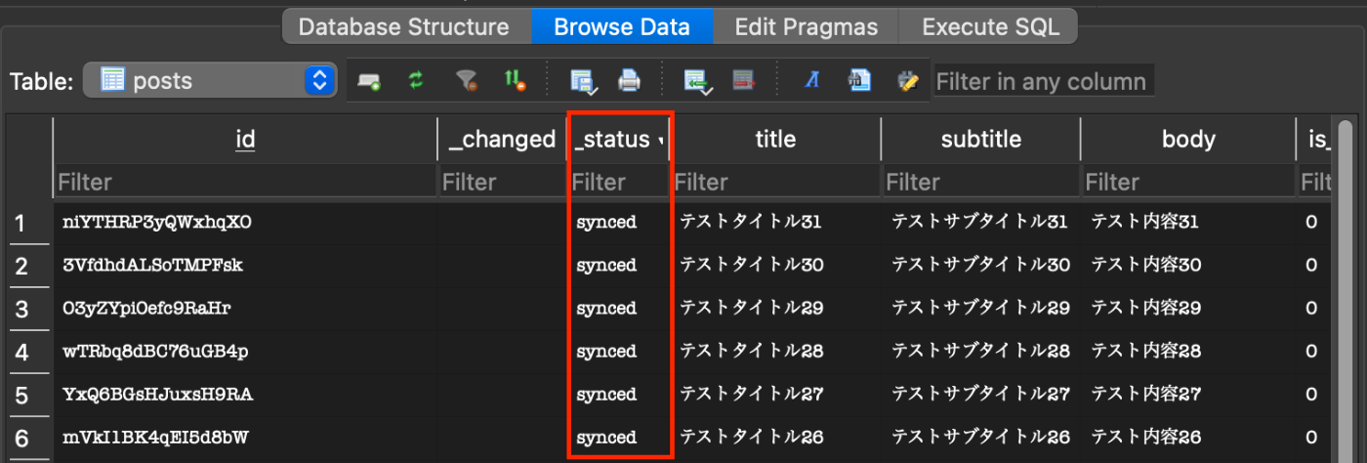This screenshot has width=1367, height=463.
Task: Click the Filter box under title column
Action: point(775,182)
